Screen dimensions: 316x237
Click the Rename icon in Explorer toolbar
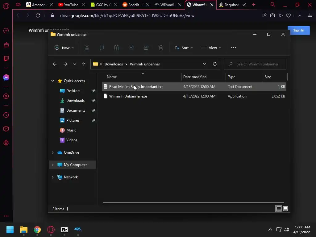tap(131, 48)
